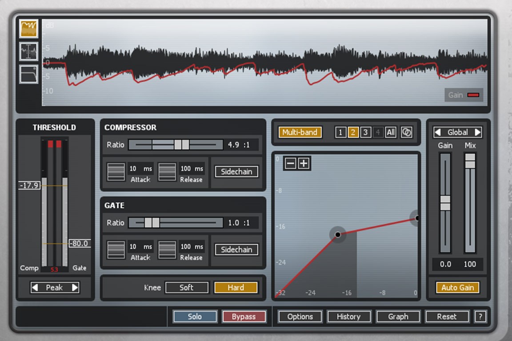Zoom in graph with plus icon
This screenshot has width=512, height=341.
(304, 163)
